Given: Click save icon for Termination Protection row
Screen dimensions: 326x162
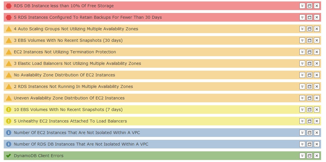Looking at the screenshot, I should (x=309, y=52).
